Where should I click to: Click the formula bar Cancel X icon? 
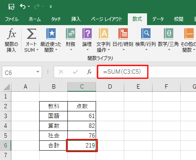[x=61, y=72]
